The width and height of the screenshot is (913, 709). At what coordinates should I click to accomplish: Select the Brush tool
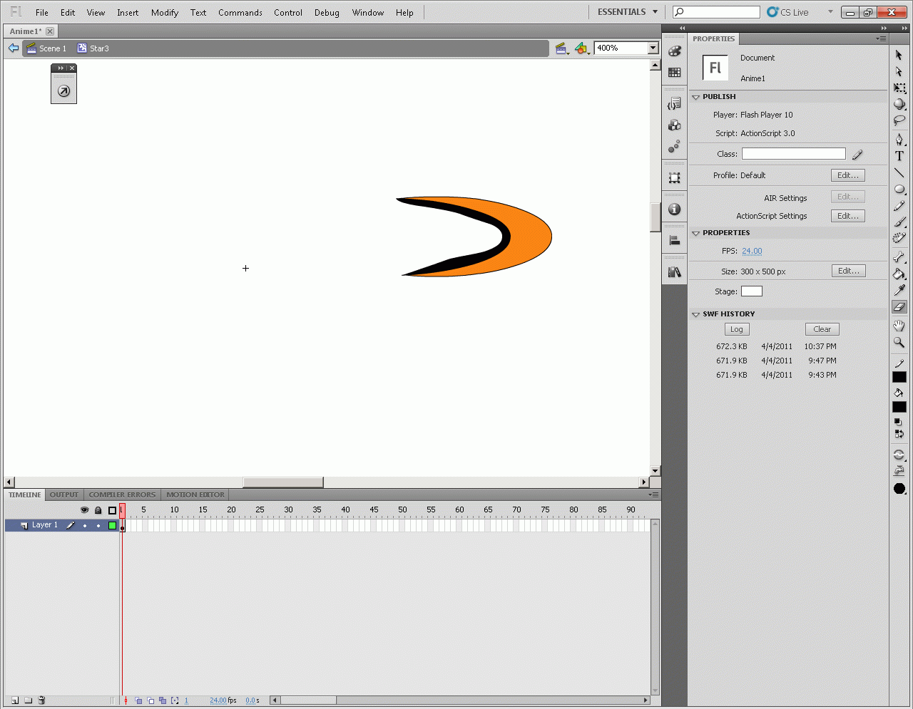point(899,222)
